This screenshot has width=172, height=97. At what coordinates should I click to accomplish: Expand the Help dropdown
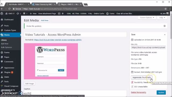pos(162,18)
